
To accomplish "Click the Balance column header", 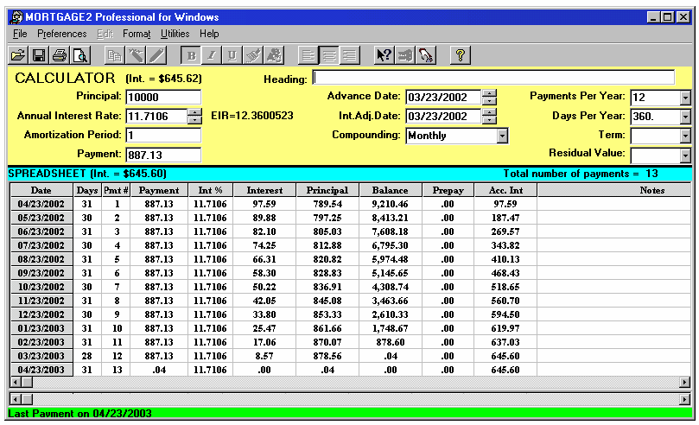I will 390,190.
